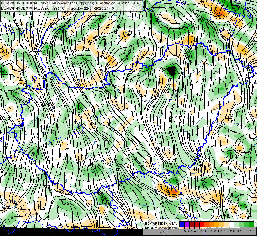Viewport: 257px width, 236px height.
Task: Click the 'Wind (m/s) 10m' title line
Action: 57,8
